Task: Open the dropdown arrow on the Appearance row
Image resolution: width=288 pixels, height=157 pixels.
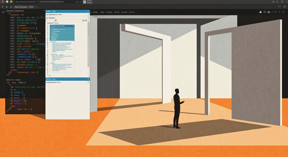Action: click(x=88, y=15)
